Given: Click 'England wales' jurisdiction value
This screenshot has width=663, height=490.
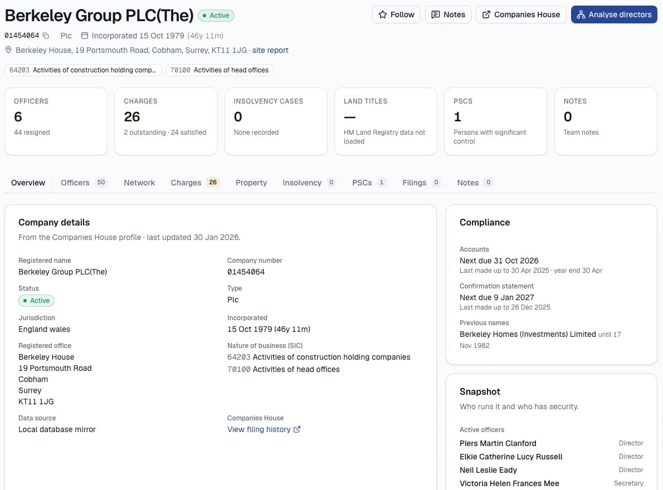Looking at the screenshot, I should (45, 329).
